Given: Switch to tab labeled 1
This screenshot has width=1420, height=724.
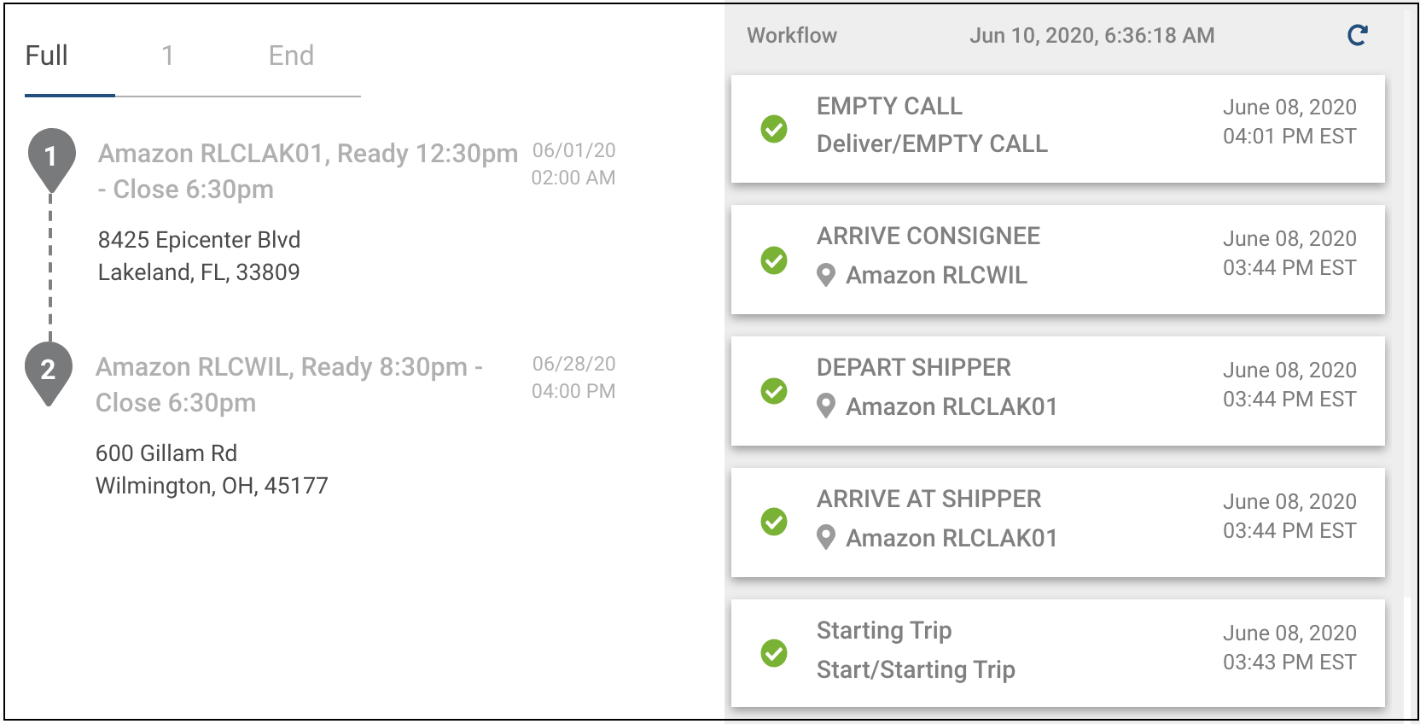Looking at the screenshot, I should coord(167,55).
